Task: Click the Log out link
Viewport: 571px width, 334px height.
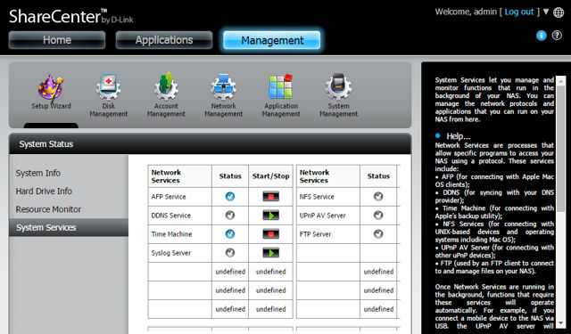Action: coord(519,12)
